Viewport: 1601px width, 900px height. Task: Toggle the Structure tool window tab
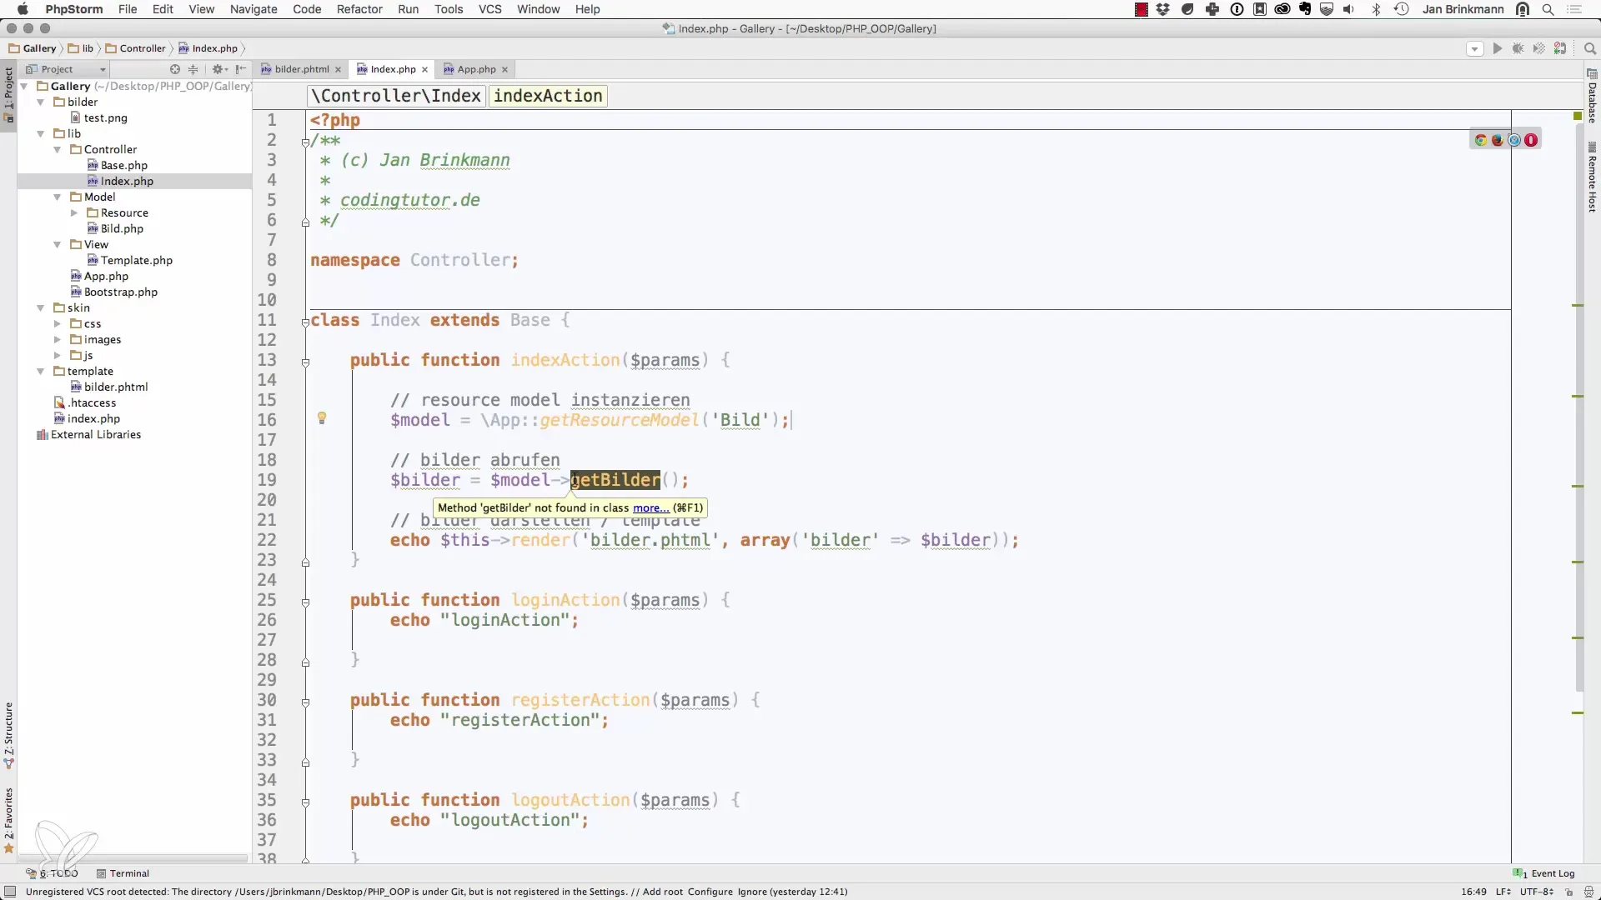point(8,733)
